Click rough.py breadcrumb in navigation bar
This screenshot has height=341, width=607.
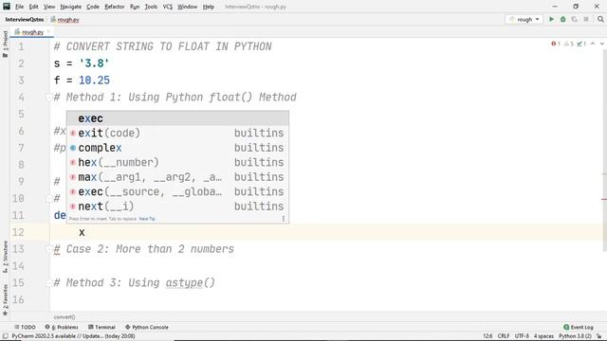64,19
